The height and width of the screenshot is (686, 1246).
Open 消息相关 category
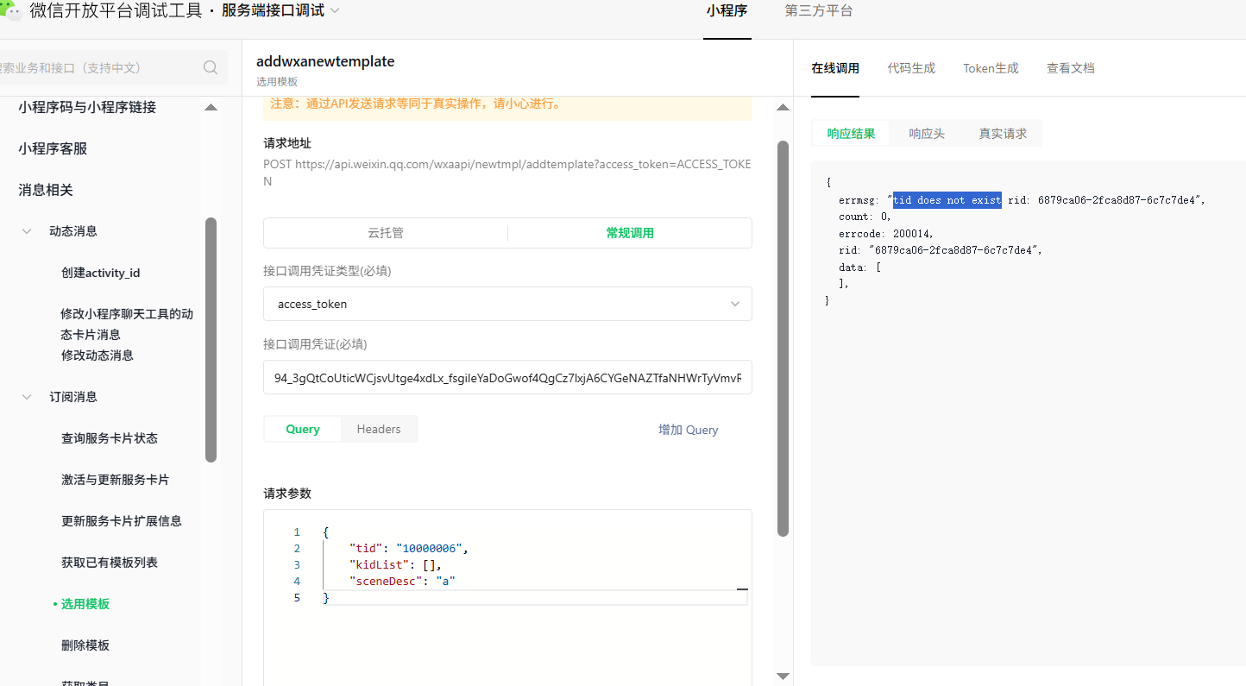[x=46, y=190]
